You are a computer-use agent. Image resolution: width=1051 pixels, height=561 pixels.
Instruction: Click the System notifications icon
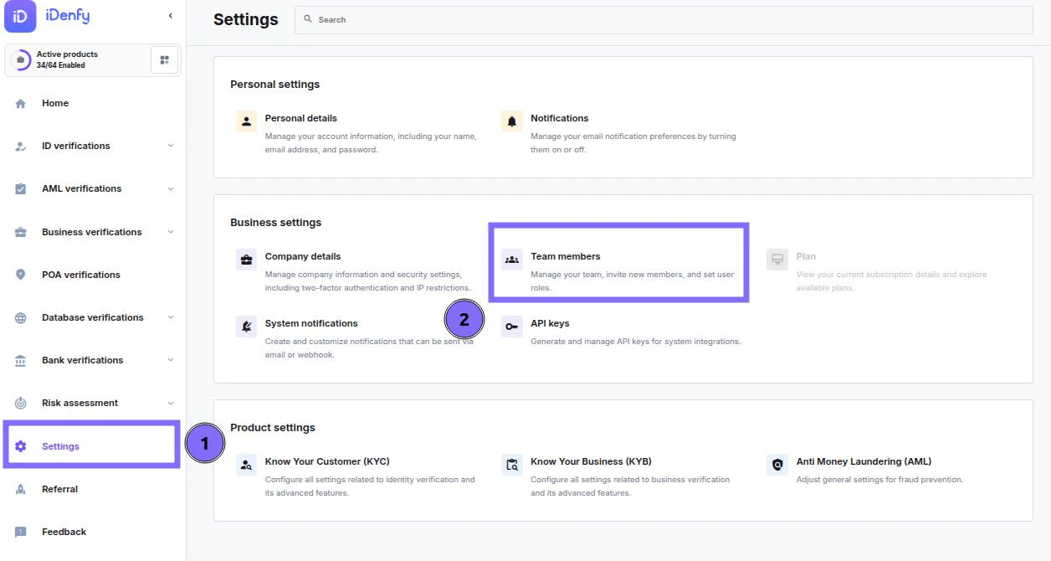click(246, 327)
